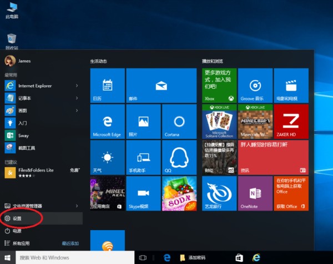This screenshot has height=264, width=333.
Task: Expand the Internet Explorer jump list arrow
Action: click(x=77, y=86)
